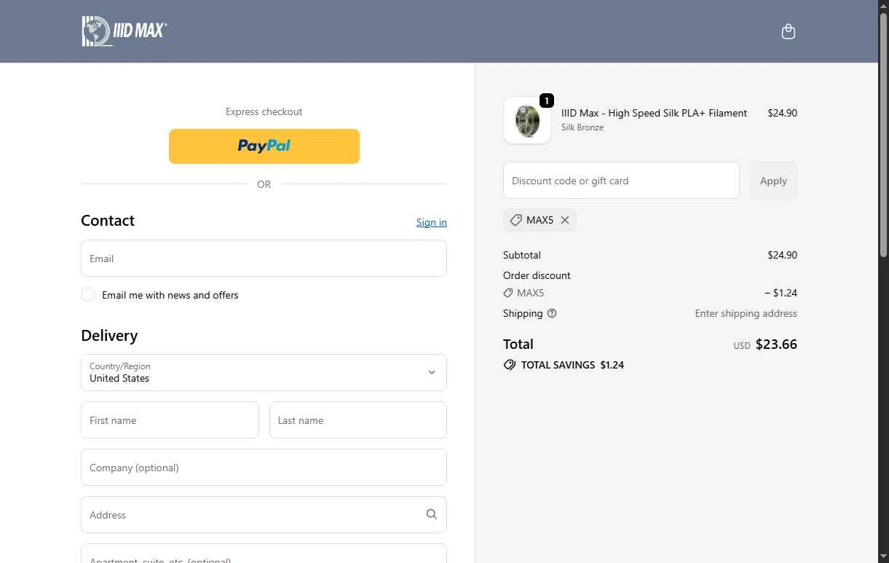889x563 pixels.
Task: Click the Total amount $23.66
Action: click(x=776, y=344)
